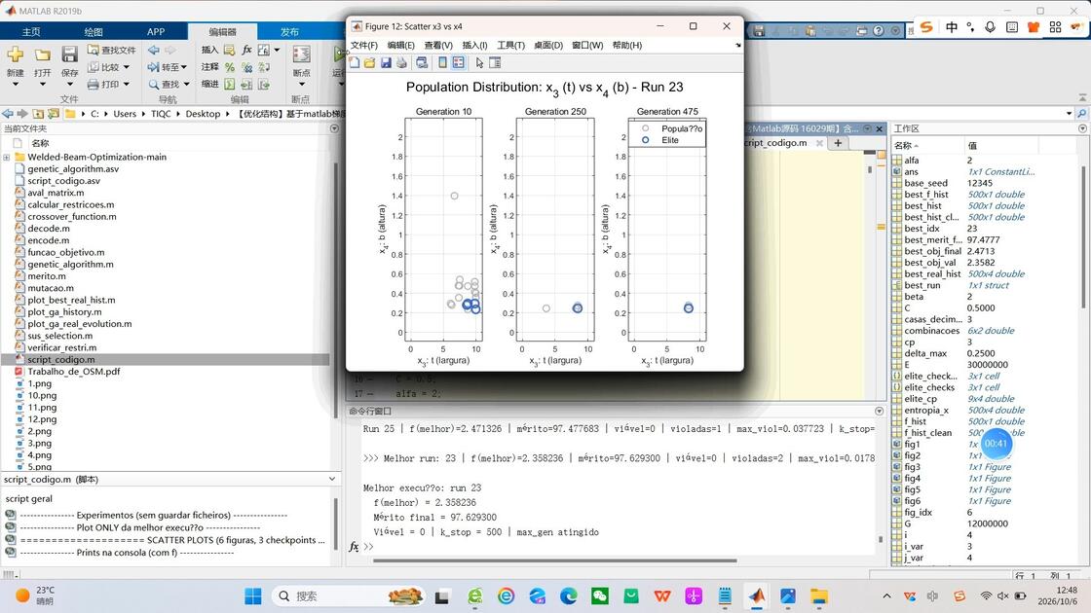Expand the Welded-Beam-Optimization-main folder

(x=6, y=157)
